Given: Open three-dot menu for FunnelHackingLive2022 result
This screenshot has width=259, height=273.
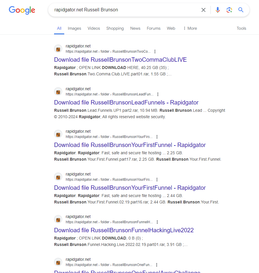Looking at the screenshot, I should 157,222.
